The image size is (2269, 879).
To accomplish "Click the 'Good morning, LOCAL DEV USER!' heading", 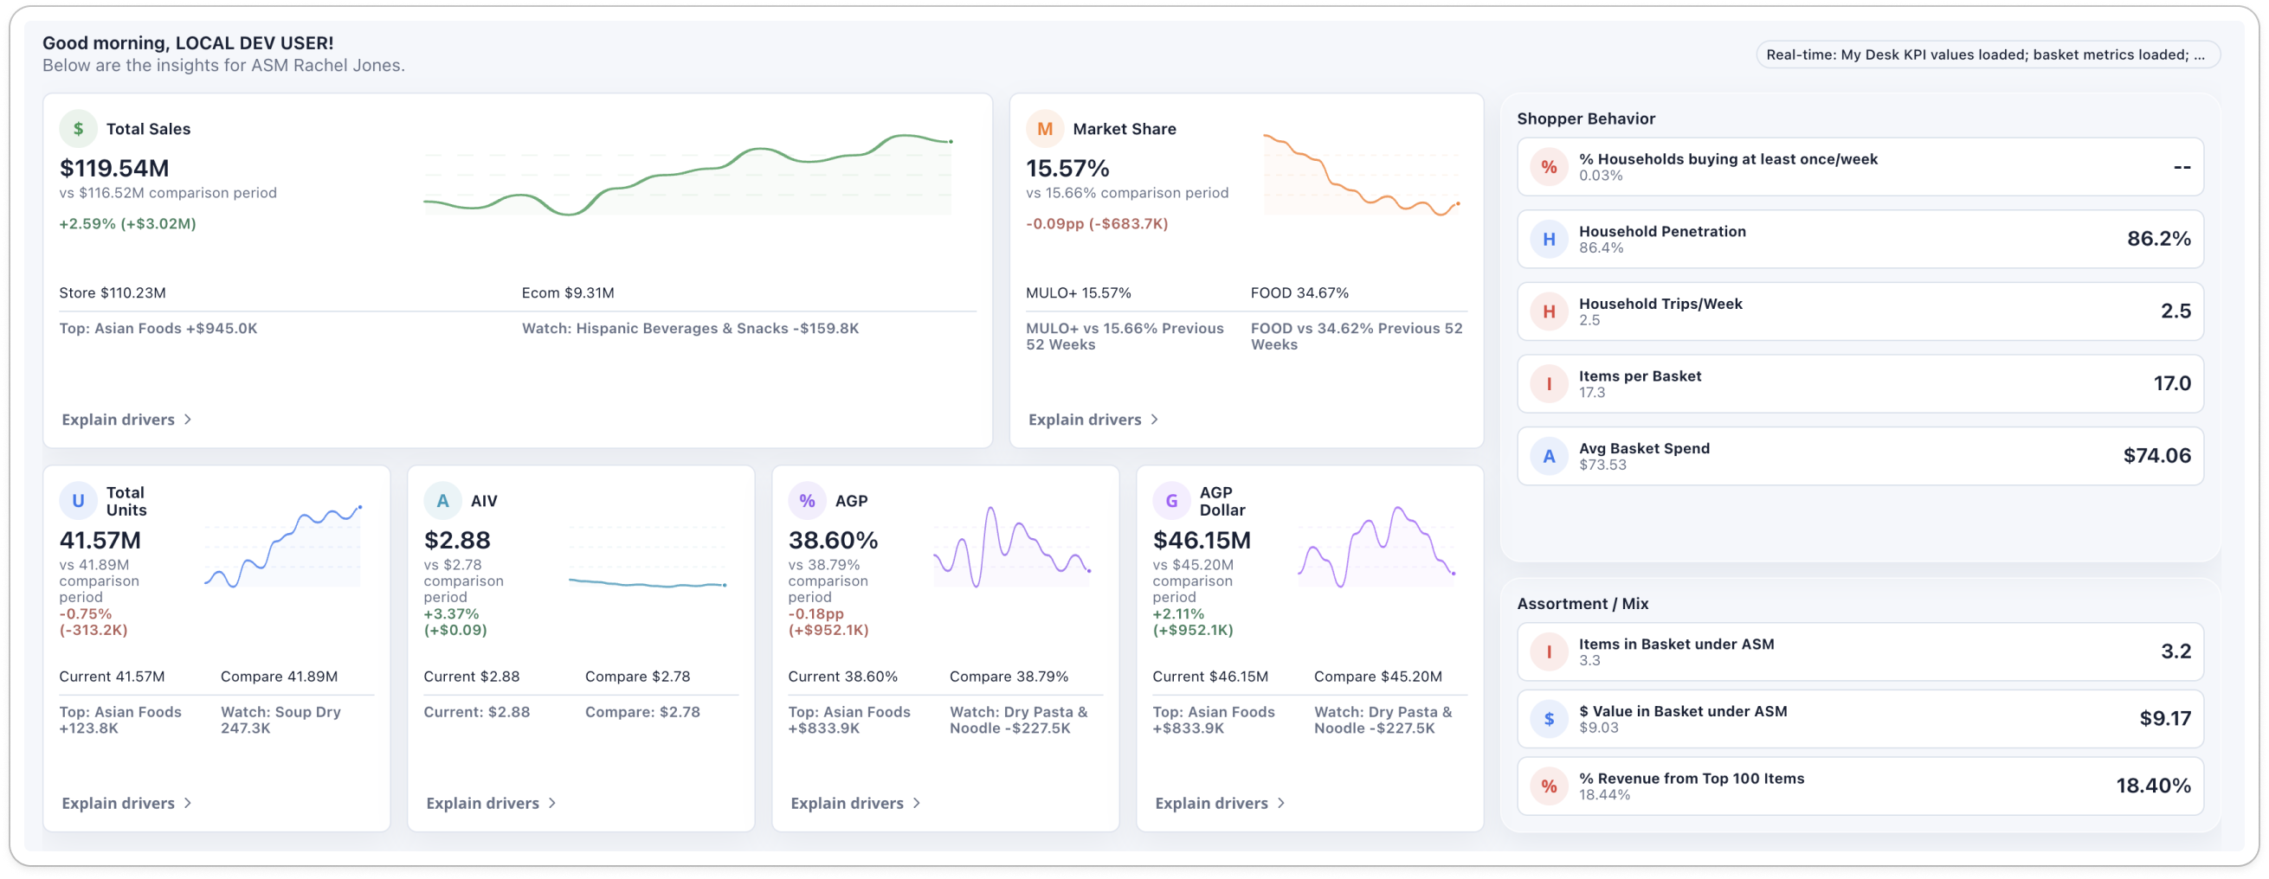I will (x=188, y=42).
